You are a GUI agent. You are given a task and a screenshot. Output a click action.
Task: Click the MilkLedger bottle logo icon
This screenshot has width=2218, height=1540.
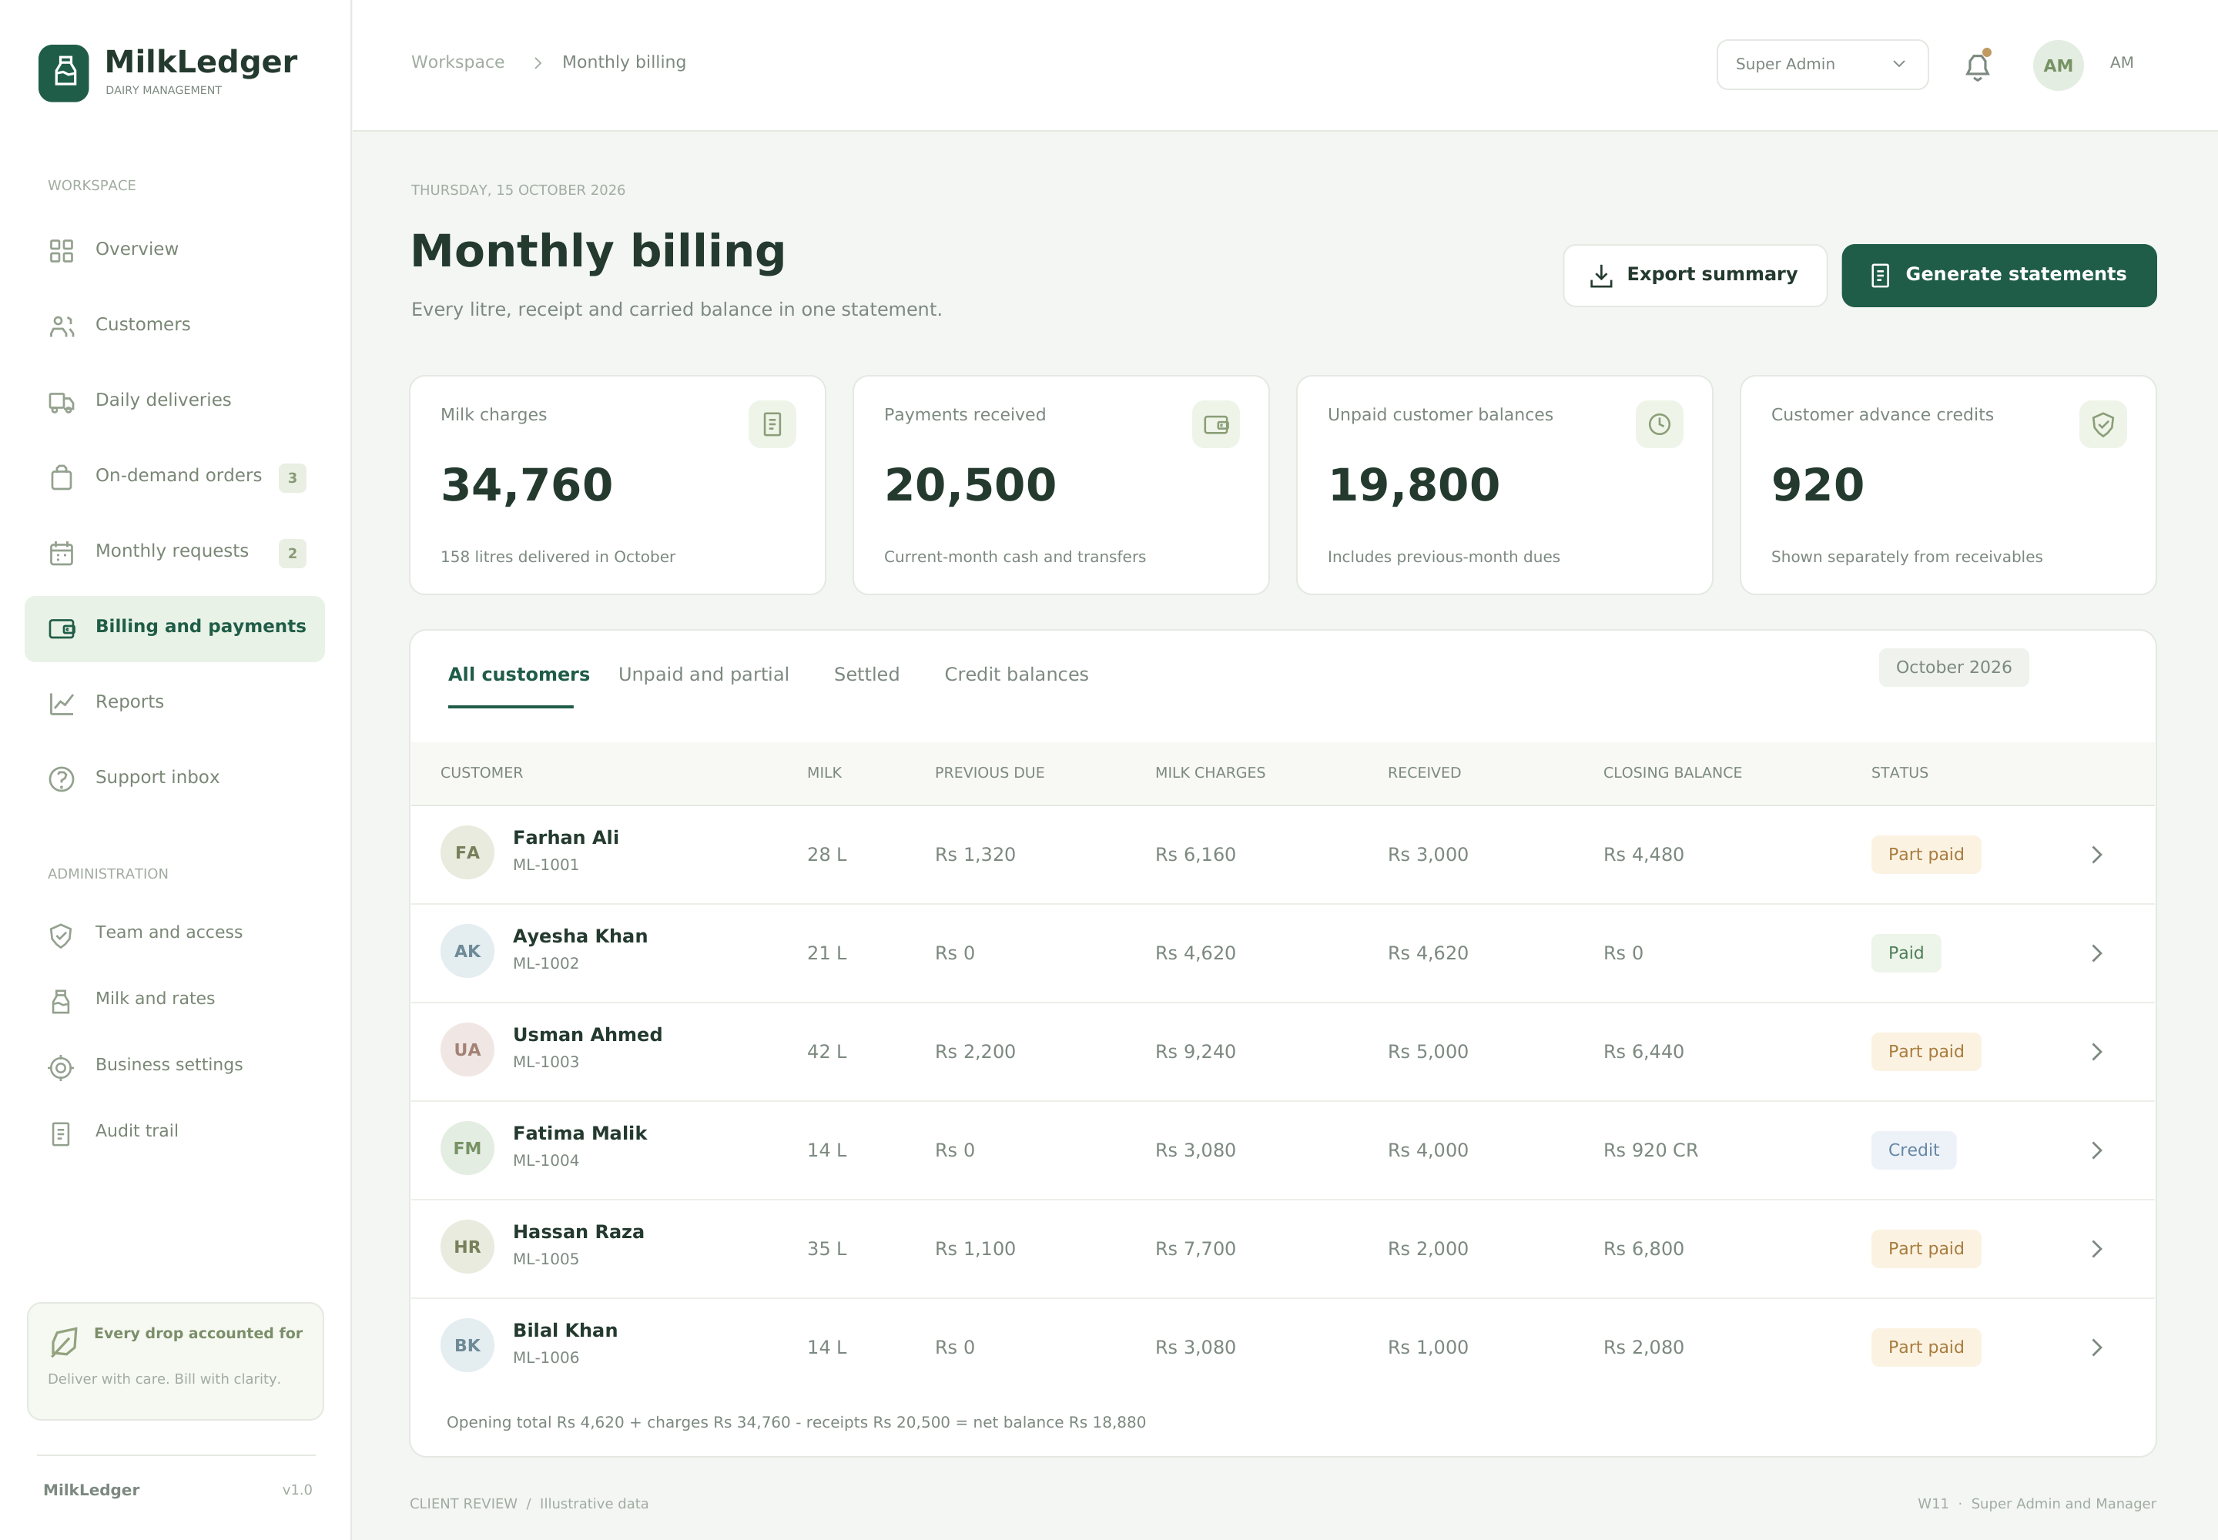coord(64,72)
